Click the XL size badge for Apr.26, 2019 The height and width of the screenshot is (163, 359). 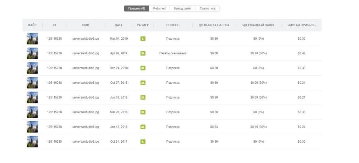143,53
